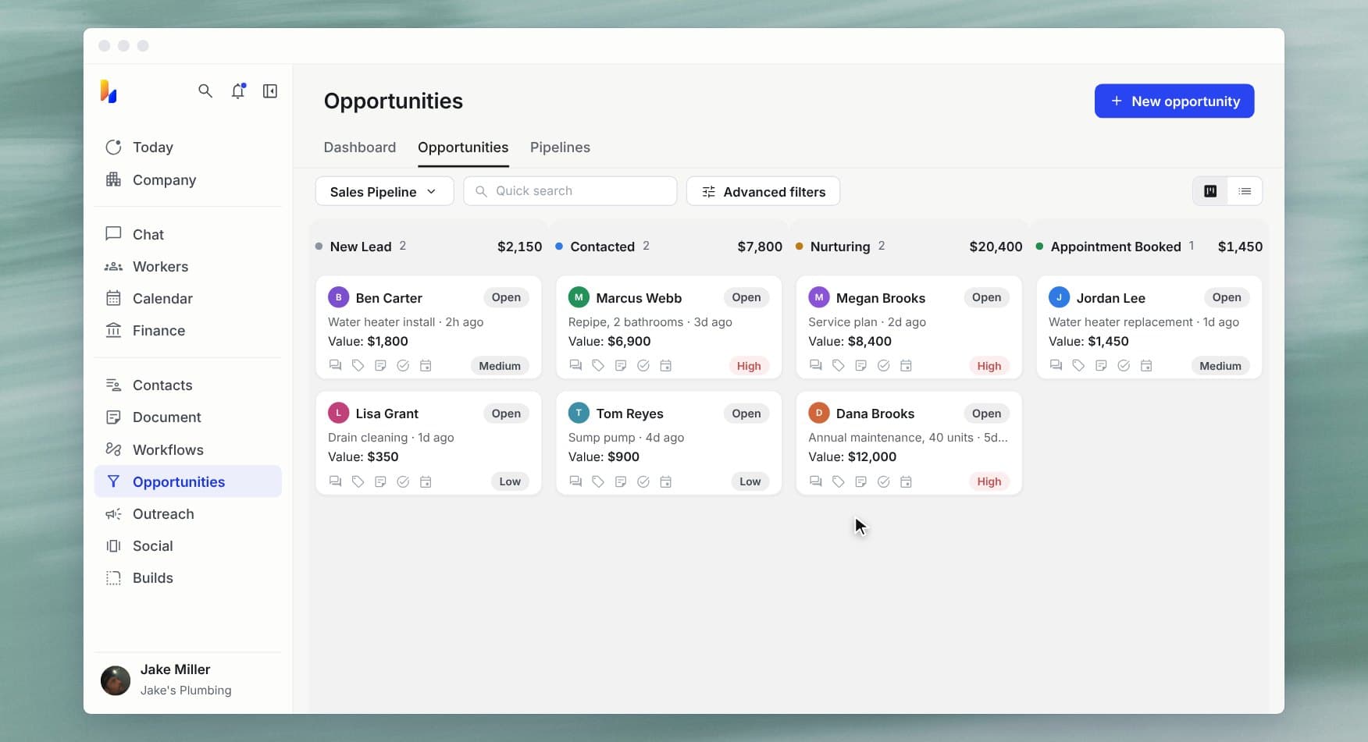Viewport: 1368px width, 742px height.
Task: Click High priority badge on Marcus Webb card
Action: pyautogui.click(x=749, y=366)
